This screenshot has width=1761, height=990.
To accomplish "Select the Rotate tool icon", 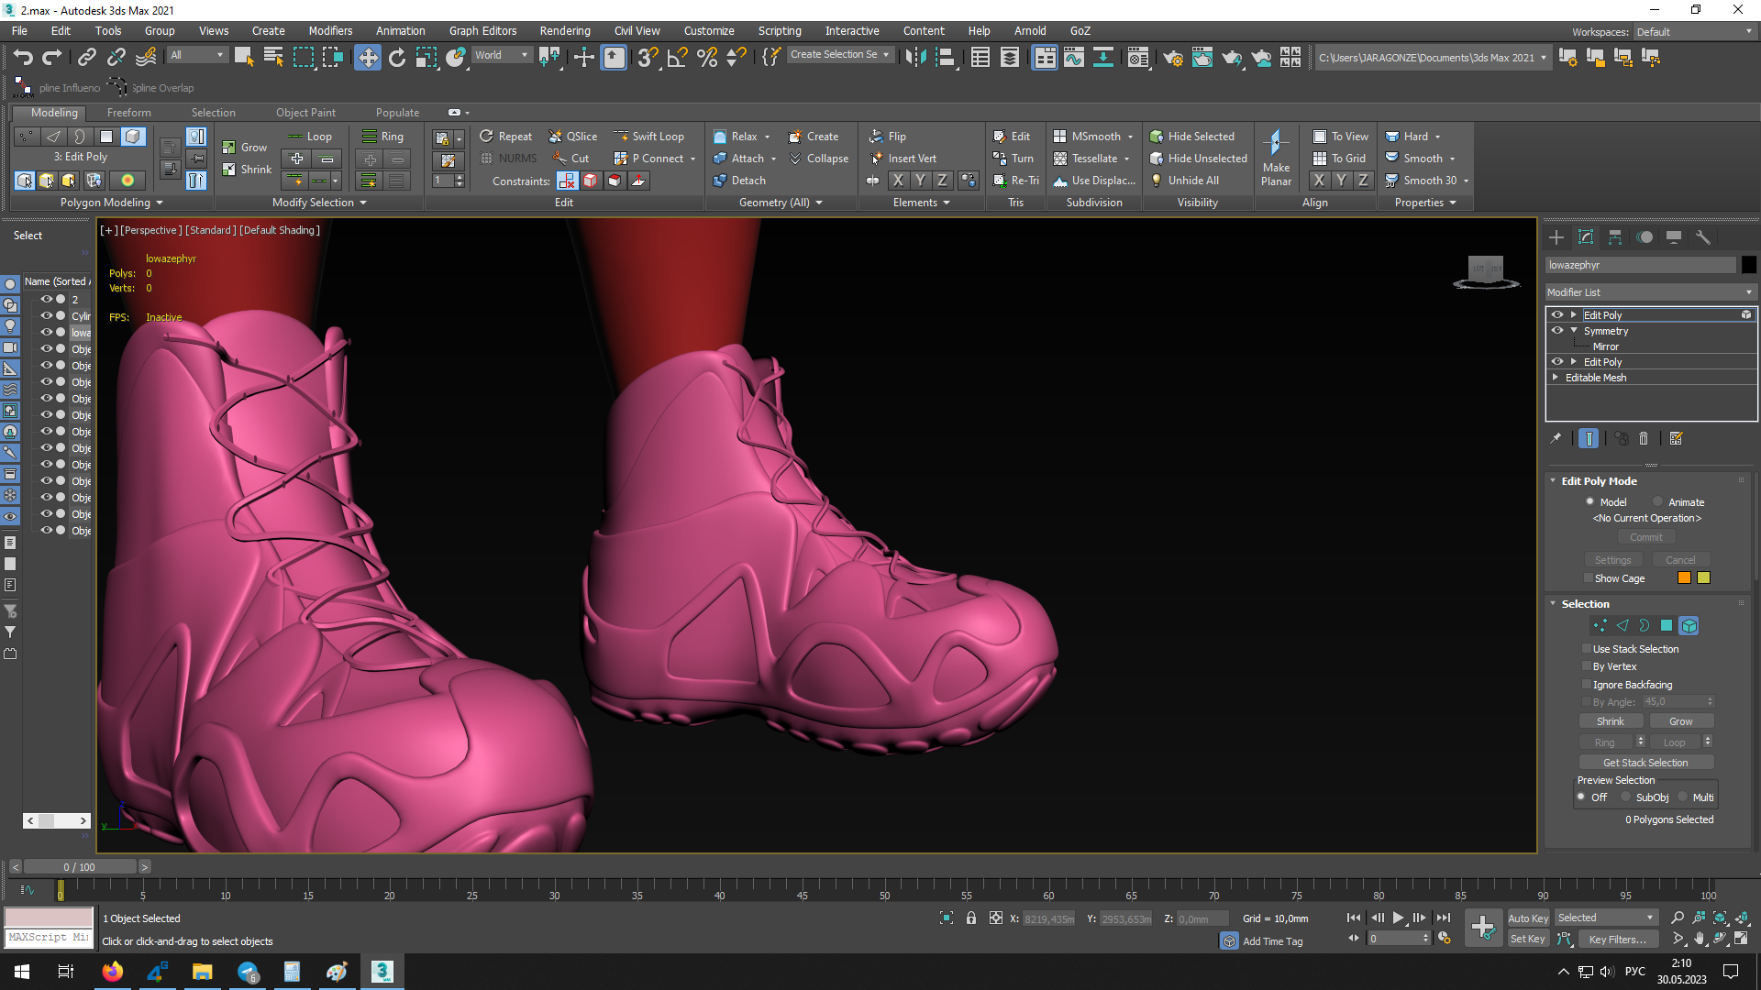I will [396, 58].
